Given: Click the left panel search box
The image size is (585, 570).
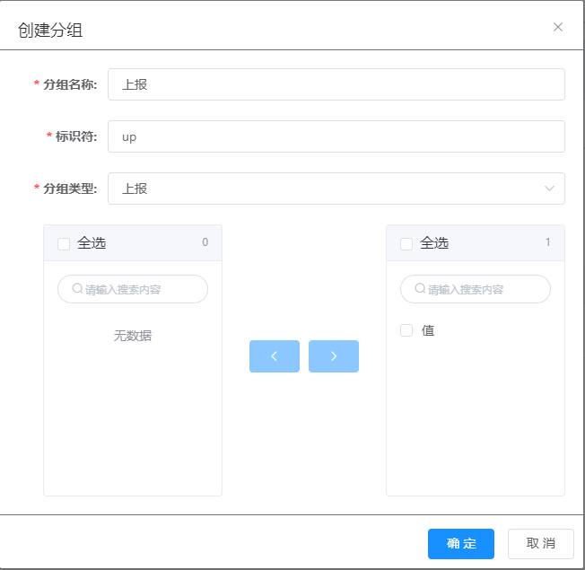Looking at the screenshot, I should 133,289.
